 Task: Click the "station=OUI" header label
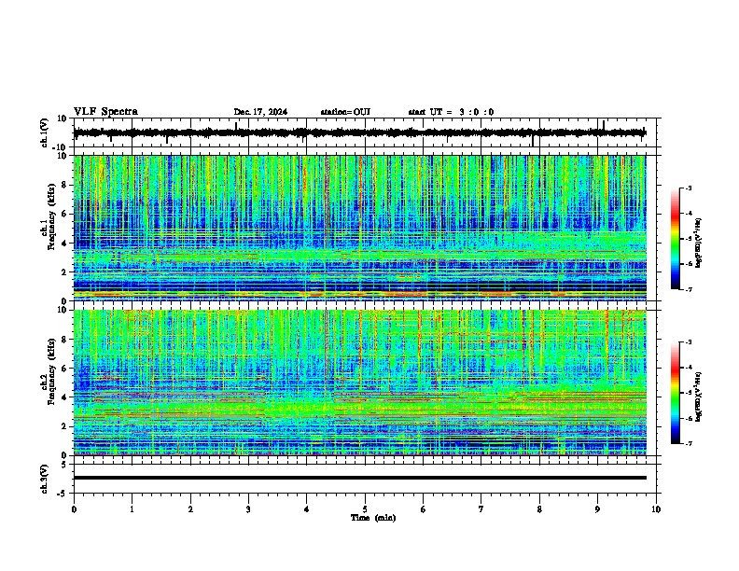click(x=345, y=112)
